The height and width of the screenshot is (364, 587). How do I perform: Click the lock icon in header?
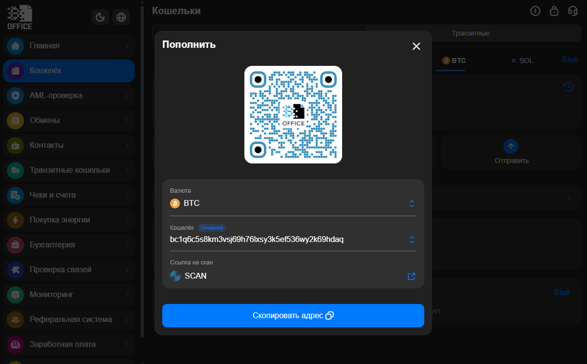554,11
